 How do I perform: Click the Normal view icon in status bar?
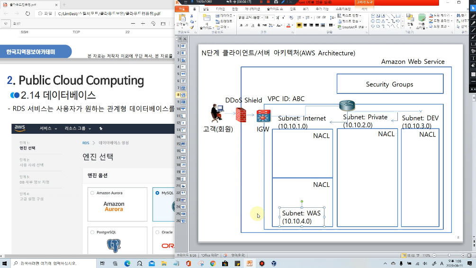click(x=404, y=255)
